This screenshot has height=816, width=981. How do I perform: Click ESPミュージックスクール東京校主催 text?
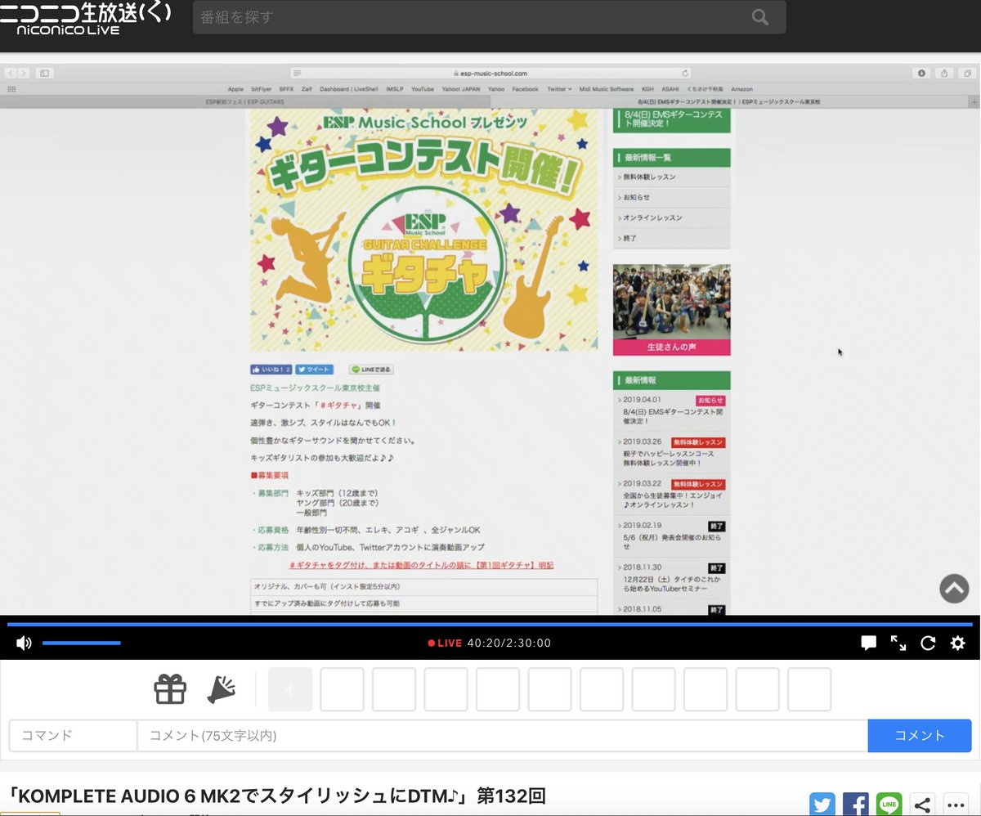[x=315, y=388]
